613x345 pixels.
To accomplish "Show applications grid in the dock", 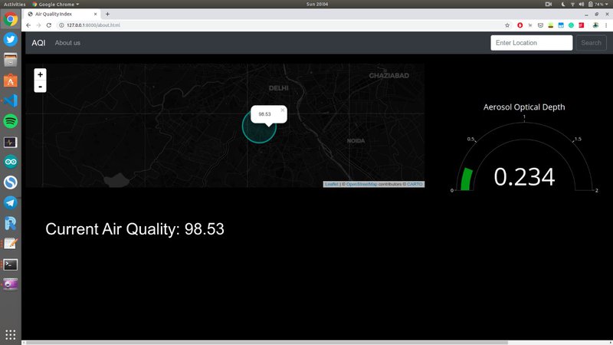I will [x=11, y=334].
